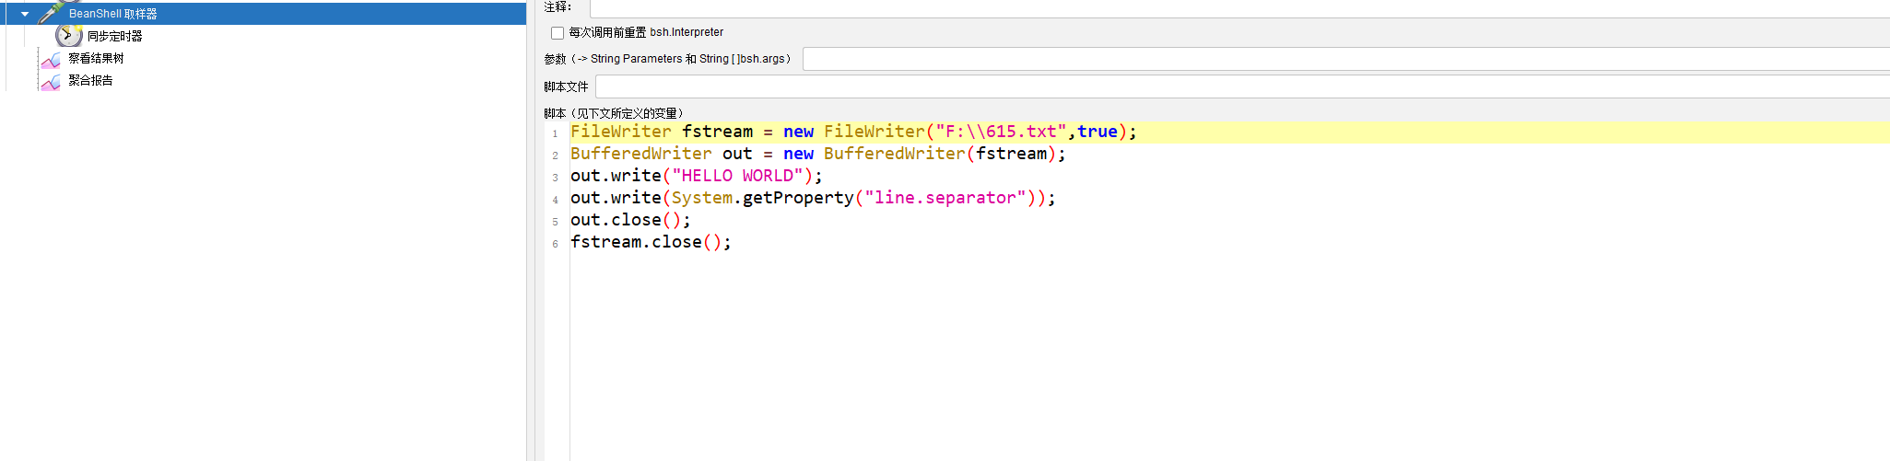Viewport: 1890px width, 461px height.
Task: Open the 察看结果树 listener
Action: click(96, 59)
